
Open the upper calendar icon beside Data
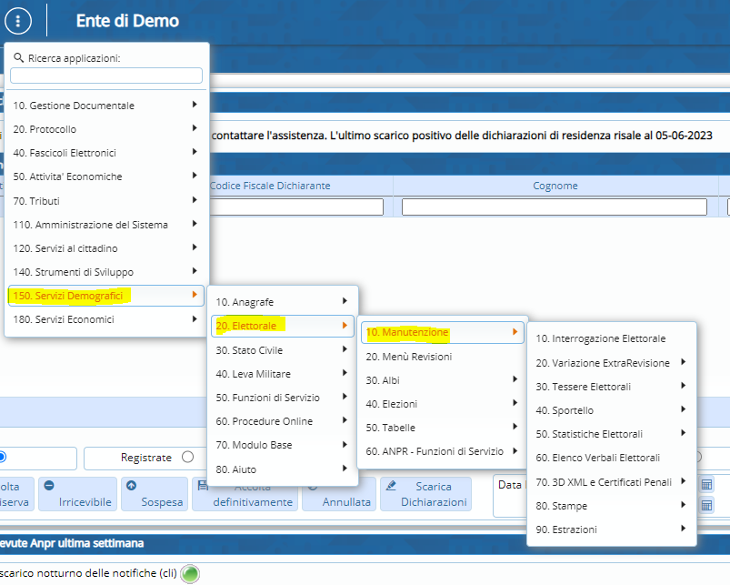click(x=706, y=485)
